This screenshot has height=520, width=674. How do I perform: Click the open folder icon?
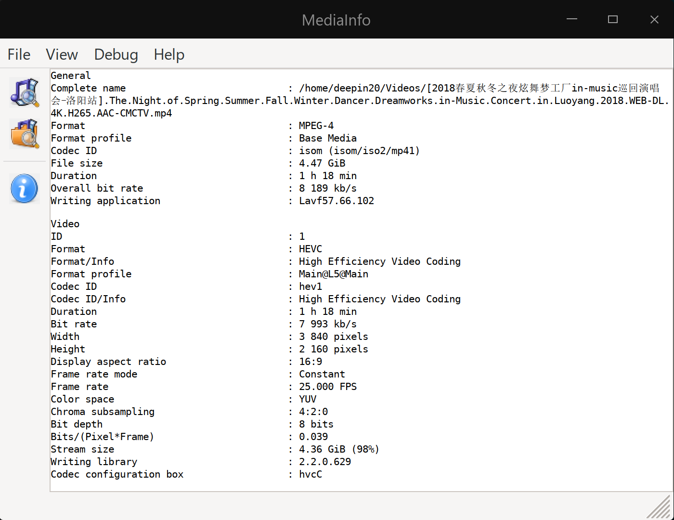point(24,134)
